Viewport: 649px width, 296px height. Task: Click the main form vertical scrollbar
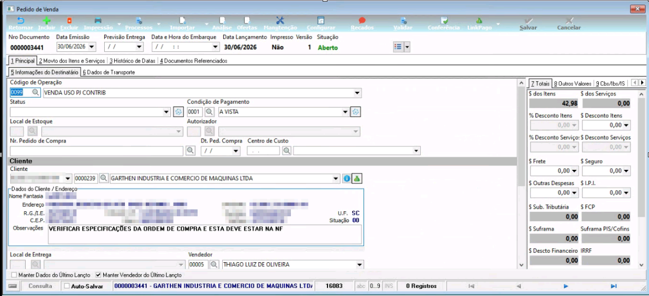pyautogui.click(x=521, y=174)
